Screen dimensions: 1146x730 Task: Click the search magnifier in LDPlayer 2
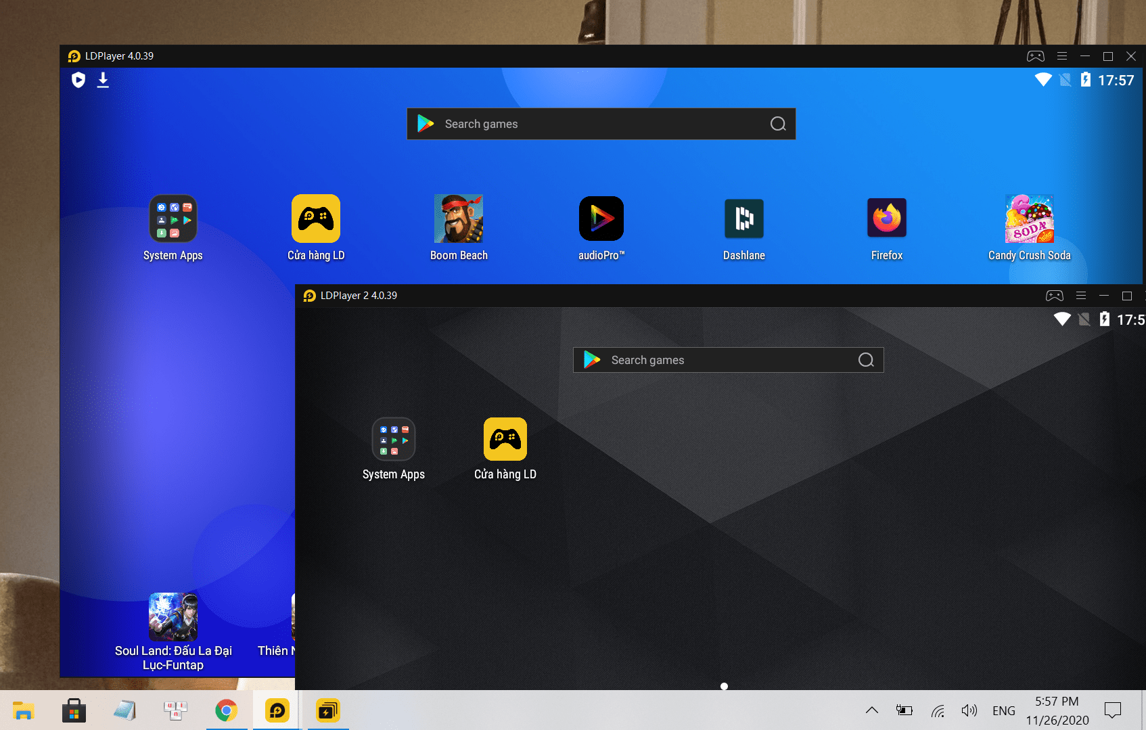867,360
